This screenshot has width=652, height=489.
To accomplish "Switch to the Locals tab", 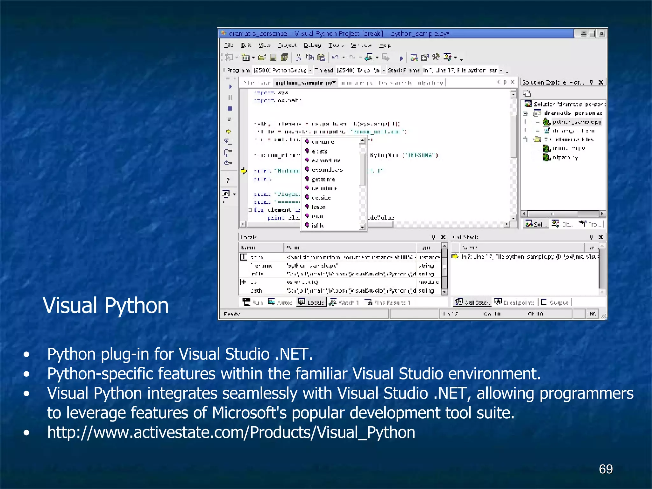I will tap(311, 302).
